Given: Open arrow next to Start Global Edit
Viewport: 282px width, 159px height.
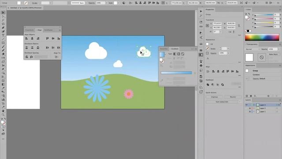Looking at the screenshot, I should 240,102.
